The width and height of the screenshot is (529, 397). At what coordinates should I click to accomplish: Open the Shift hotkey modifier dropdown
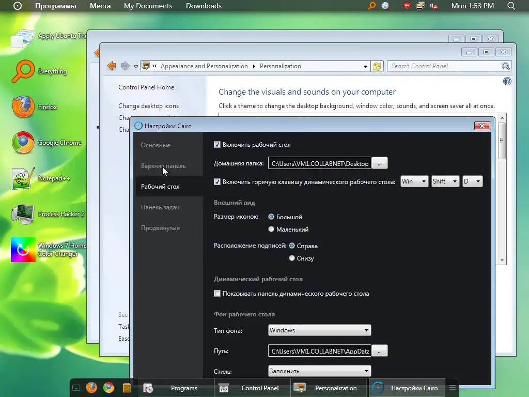445,181
